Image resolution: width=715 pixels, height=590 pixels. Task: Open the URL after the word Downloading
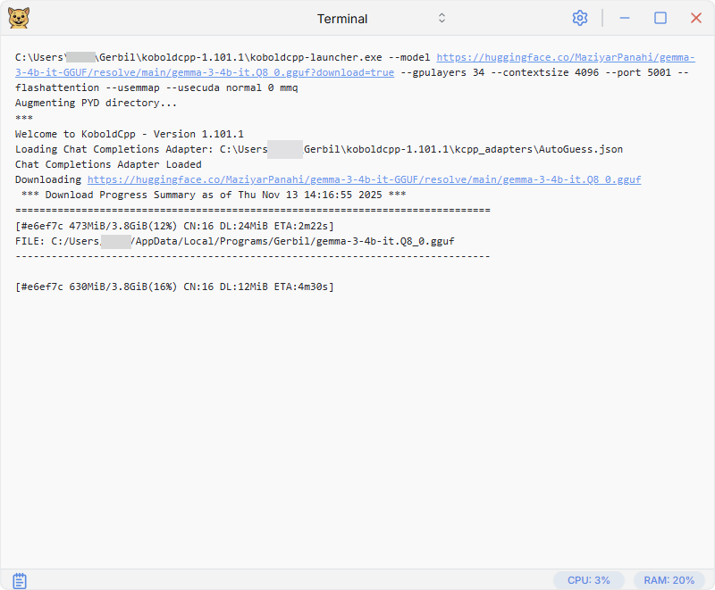pyautogui.click(x=364, y=179)
